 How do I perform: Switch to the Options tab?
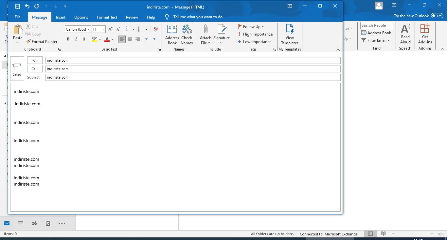pos(81,17)
